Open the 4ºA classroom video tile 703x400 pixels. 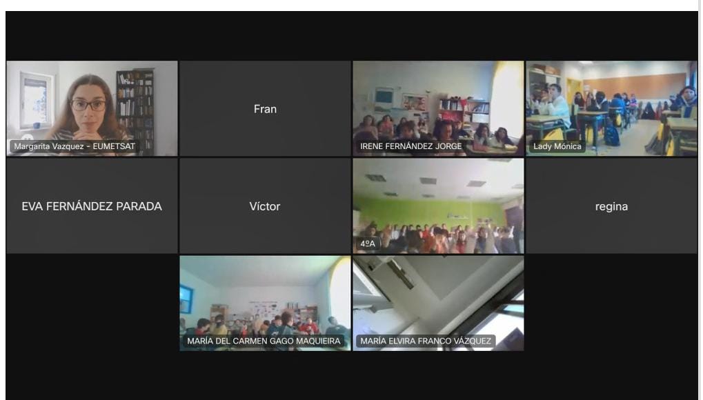click(438, 206)
